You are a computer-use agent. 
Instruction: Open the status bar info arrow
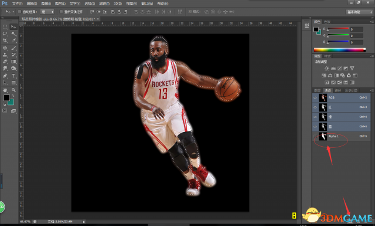coord(84,222)
